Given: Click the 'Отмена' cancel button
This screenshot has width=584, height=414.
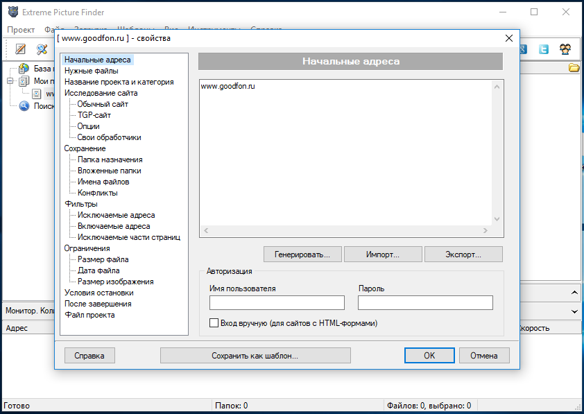Looking at the screenshot, I should 484,356.
